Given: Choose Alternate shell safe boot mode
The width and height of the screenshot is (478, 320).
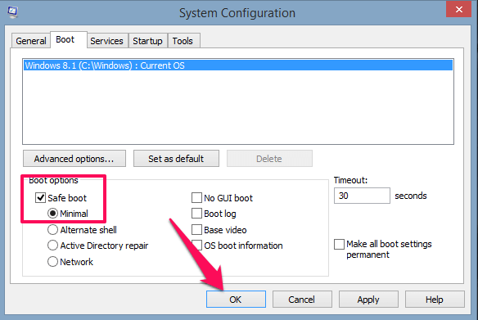Looking at the screenshot, I should pos(52,229).
